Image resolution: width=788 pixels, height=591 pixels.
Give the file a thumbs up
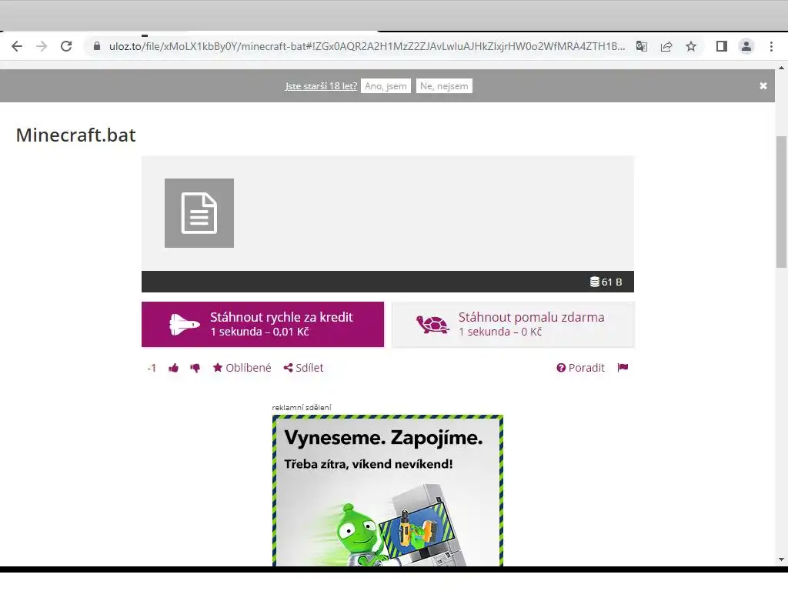point(173,368)
